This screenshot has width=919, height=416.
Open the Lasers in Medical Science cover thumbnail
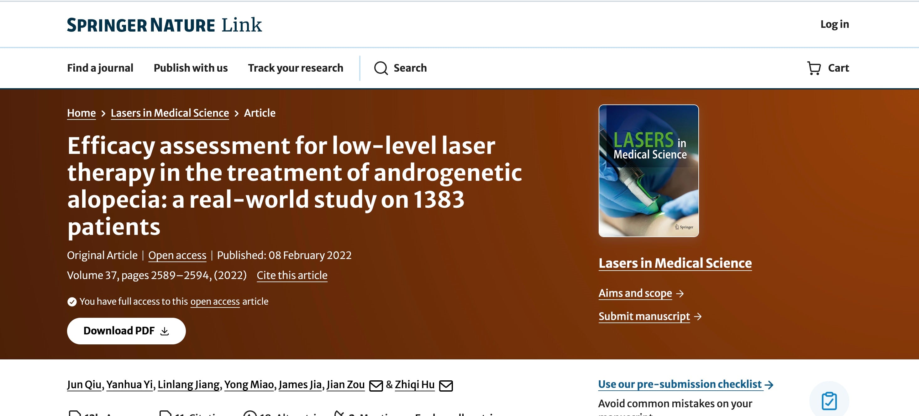[x=648, y=170]
